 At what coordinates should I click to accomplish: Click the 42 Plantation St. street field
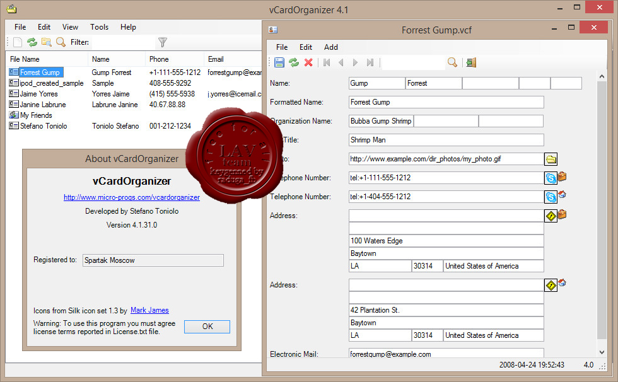click(446, 310)
